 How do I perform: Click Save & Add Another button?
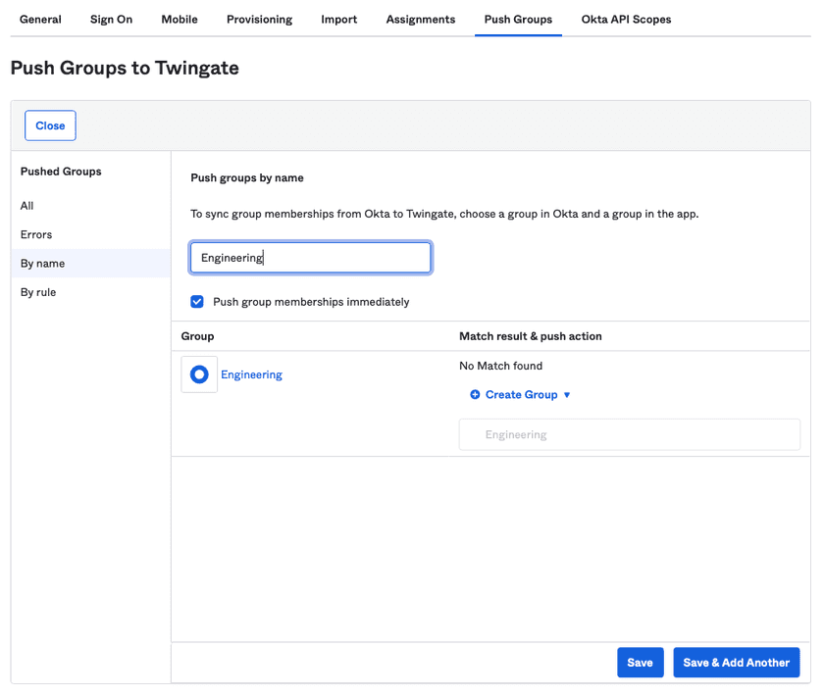(x=736, y=663)
